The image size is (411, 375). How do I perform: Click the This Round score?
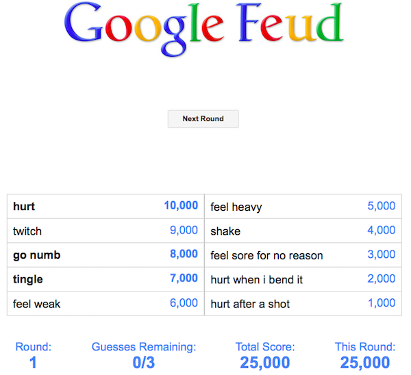(365, 362)
